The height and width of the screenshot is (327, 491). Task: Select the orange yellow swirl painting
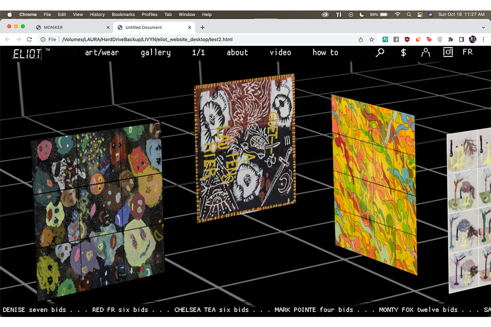click(x=374, y=184)
